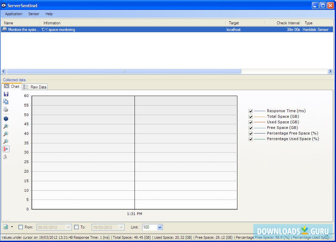Save the chart with the floppy disk icon
The width and height of the screenshot is (336, 242).
tap(6, 94)
